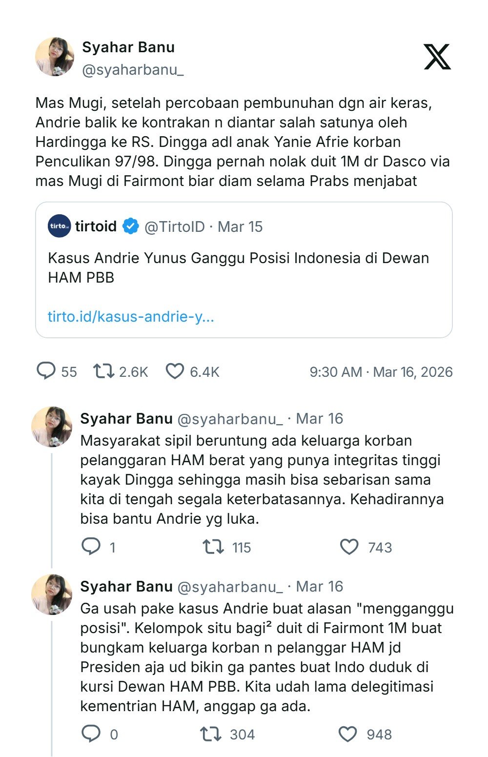Screen dimensions: 488x757
Task: Click reply icon with 1 reply
Action: coord(91,547)
